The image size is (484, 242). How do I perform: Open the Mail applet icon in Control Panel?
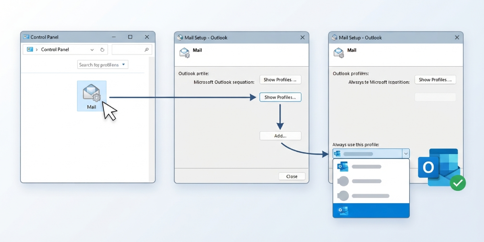(x=92, y=96)
